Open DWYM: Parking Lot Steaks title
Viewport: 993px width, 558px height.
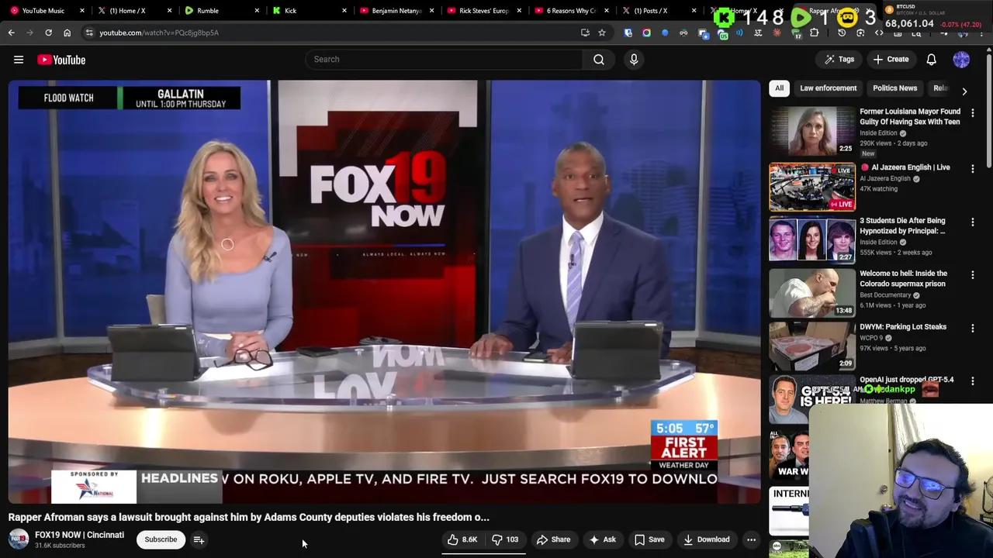pyautogui.click(x=903, y=327)
